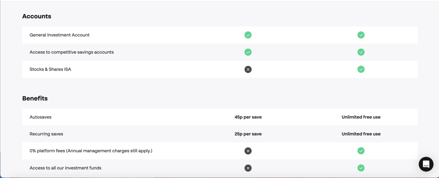
Task: Click the X icon beside 0% platform fees
Action: (x=248, y=151)
